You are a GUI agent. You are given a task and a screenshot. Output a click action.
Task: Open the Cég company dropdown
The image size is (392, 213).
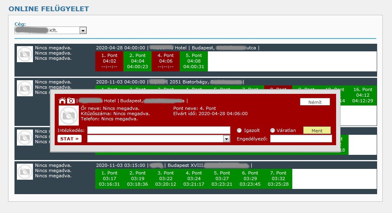coord(83,30)
